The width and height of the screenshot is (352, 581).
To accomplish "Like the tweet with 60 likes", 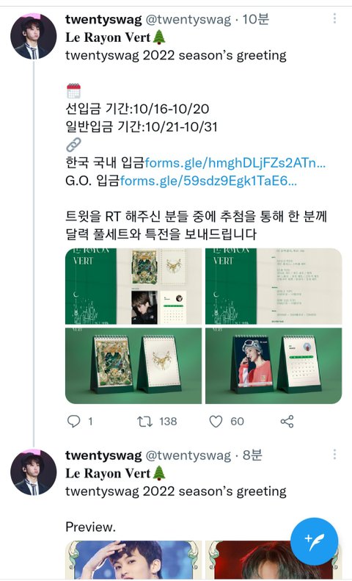I will 216,422.
